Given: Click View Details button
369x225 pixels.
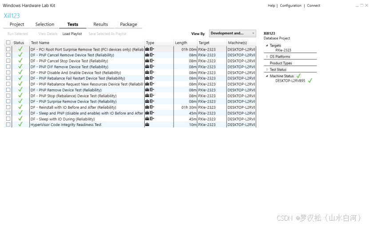Looking at the screenshot, I should coord(48,34).
